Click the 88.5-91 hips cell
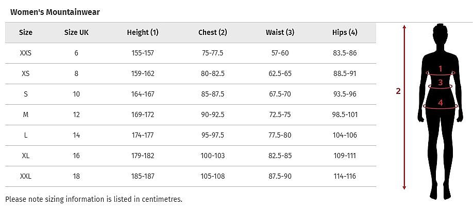 pyautogui.click(x=345, y=73)
